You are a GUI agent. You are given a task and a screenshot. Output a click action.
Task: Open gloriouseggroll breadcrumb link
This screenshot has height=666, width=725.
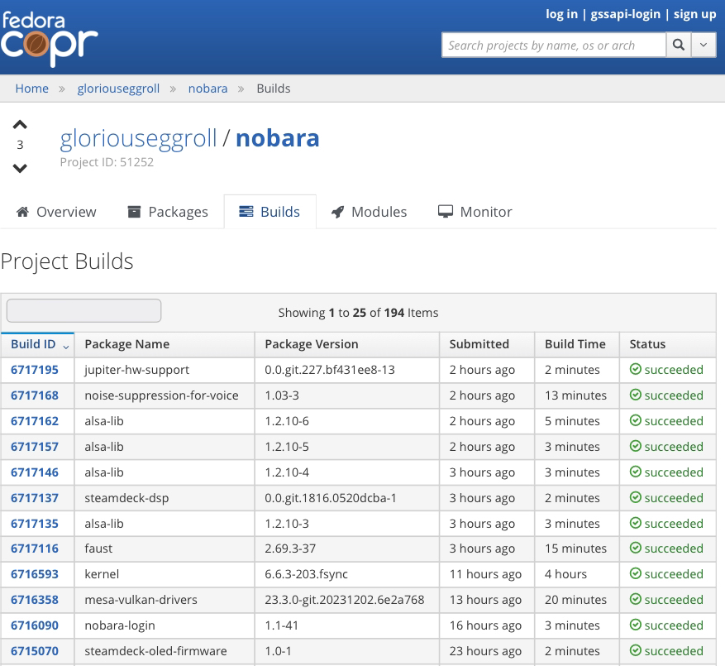coord(118,89)
